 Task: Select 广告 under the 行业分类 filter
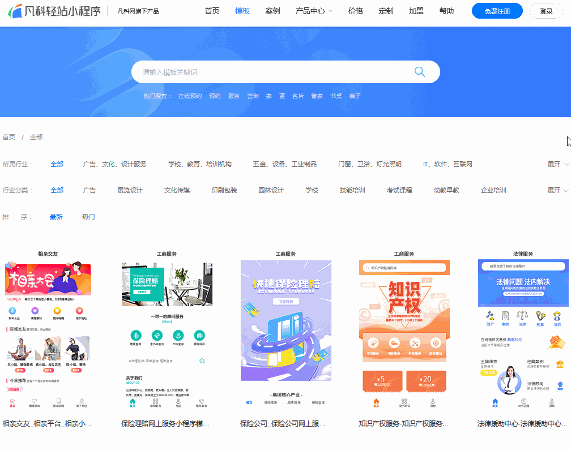[90, 190]
